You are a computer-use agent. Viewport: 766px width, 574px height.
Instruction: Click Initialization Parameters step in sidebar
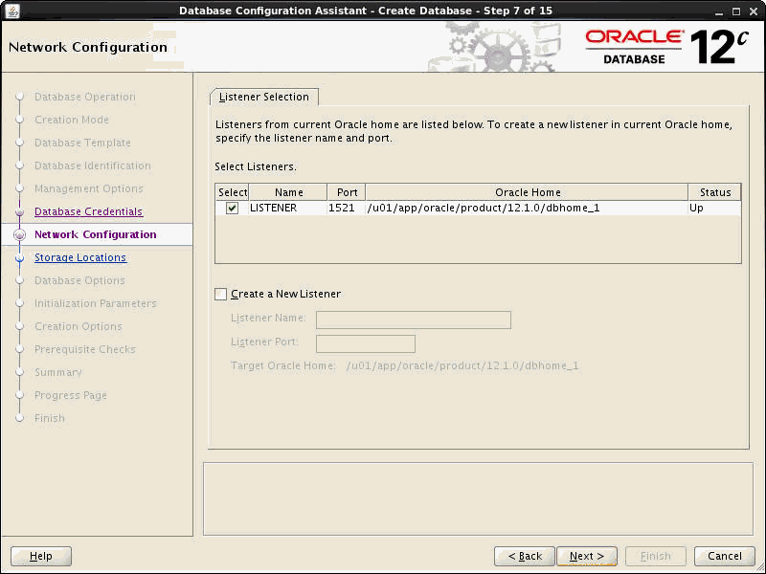(96, 303)
